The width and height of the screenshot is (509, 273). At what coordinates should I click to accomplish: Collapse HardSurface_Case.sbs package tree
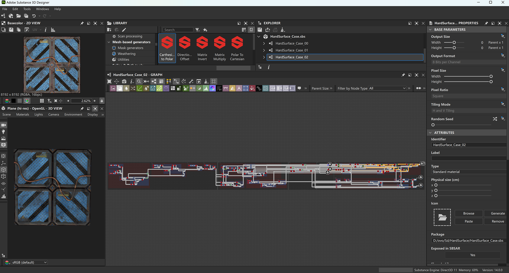pos(259,37)
